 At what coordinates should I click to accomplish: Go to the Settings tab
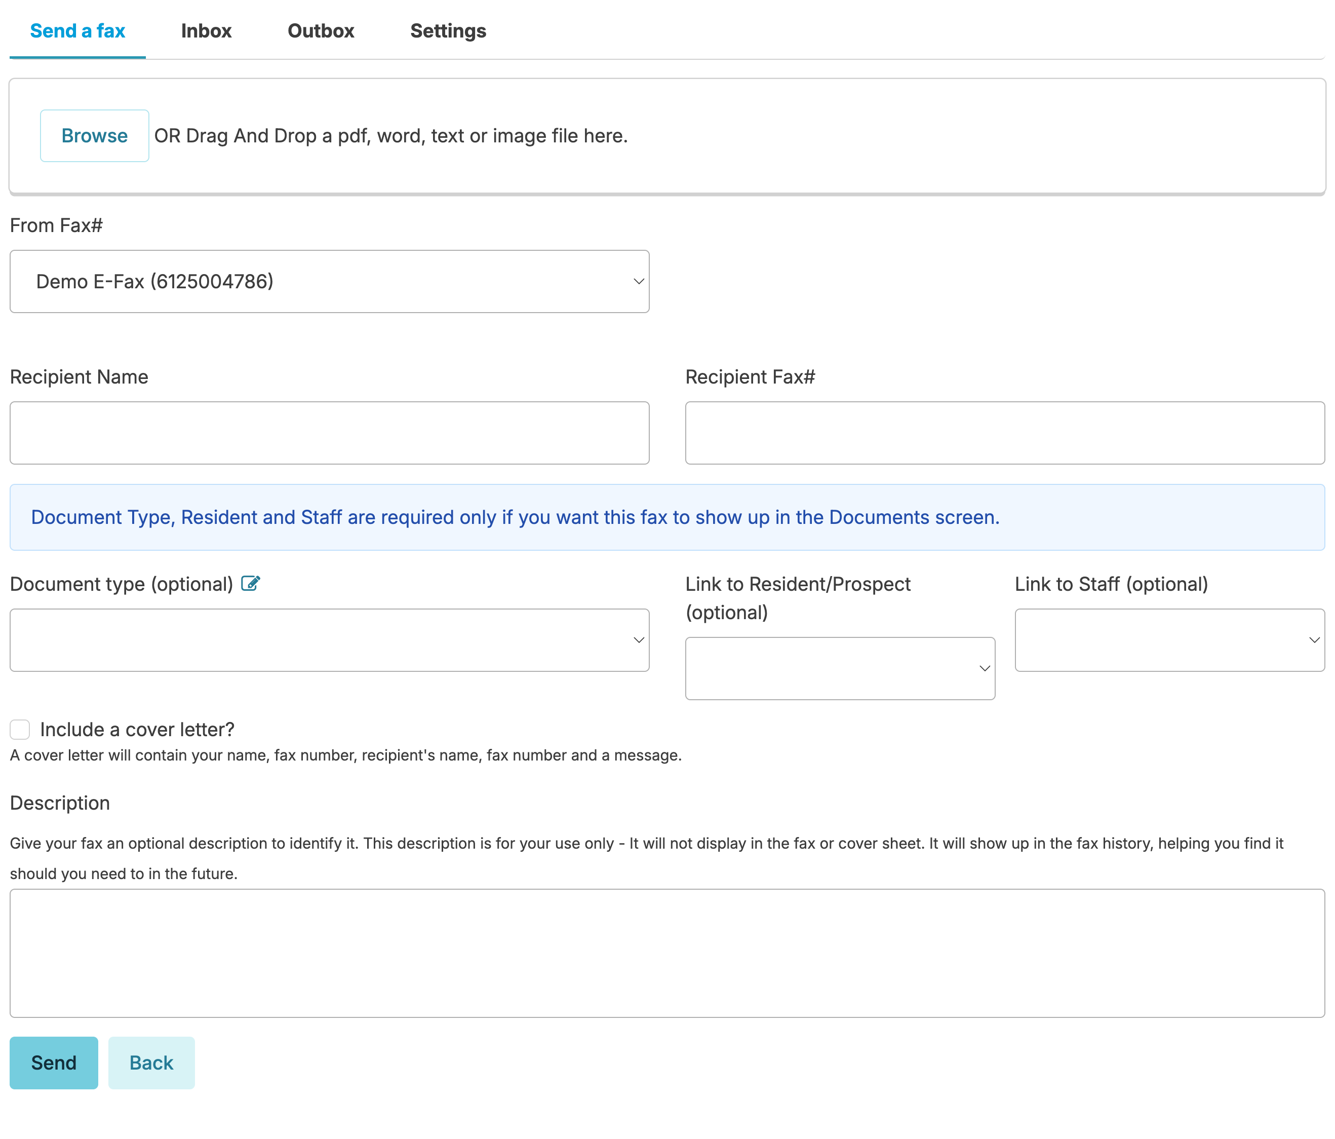click(448, 31)
